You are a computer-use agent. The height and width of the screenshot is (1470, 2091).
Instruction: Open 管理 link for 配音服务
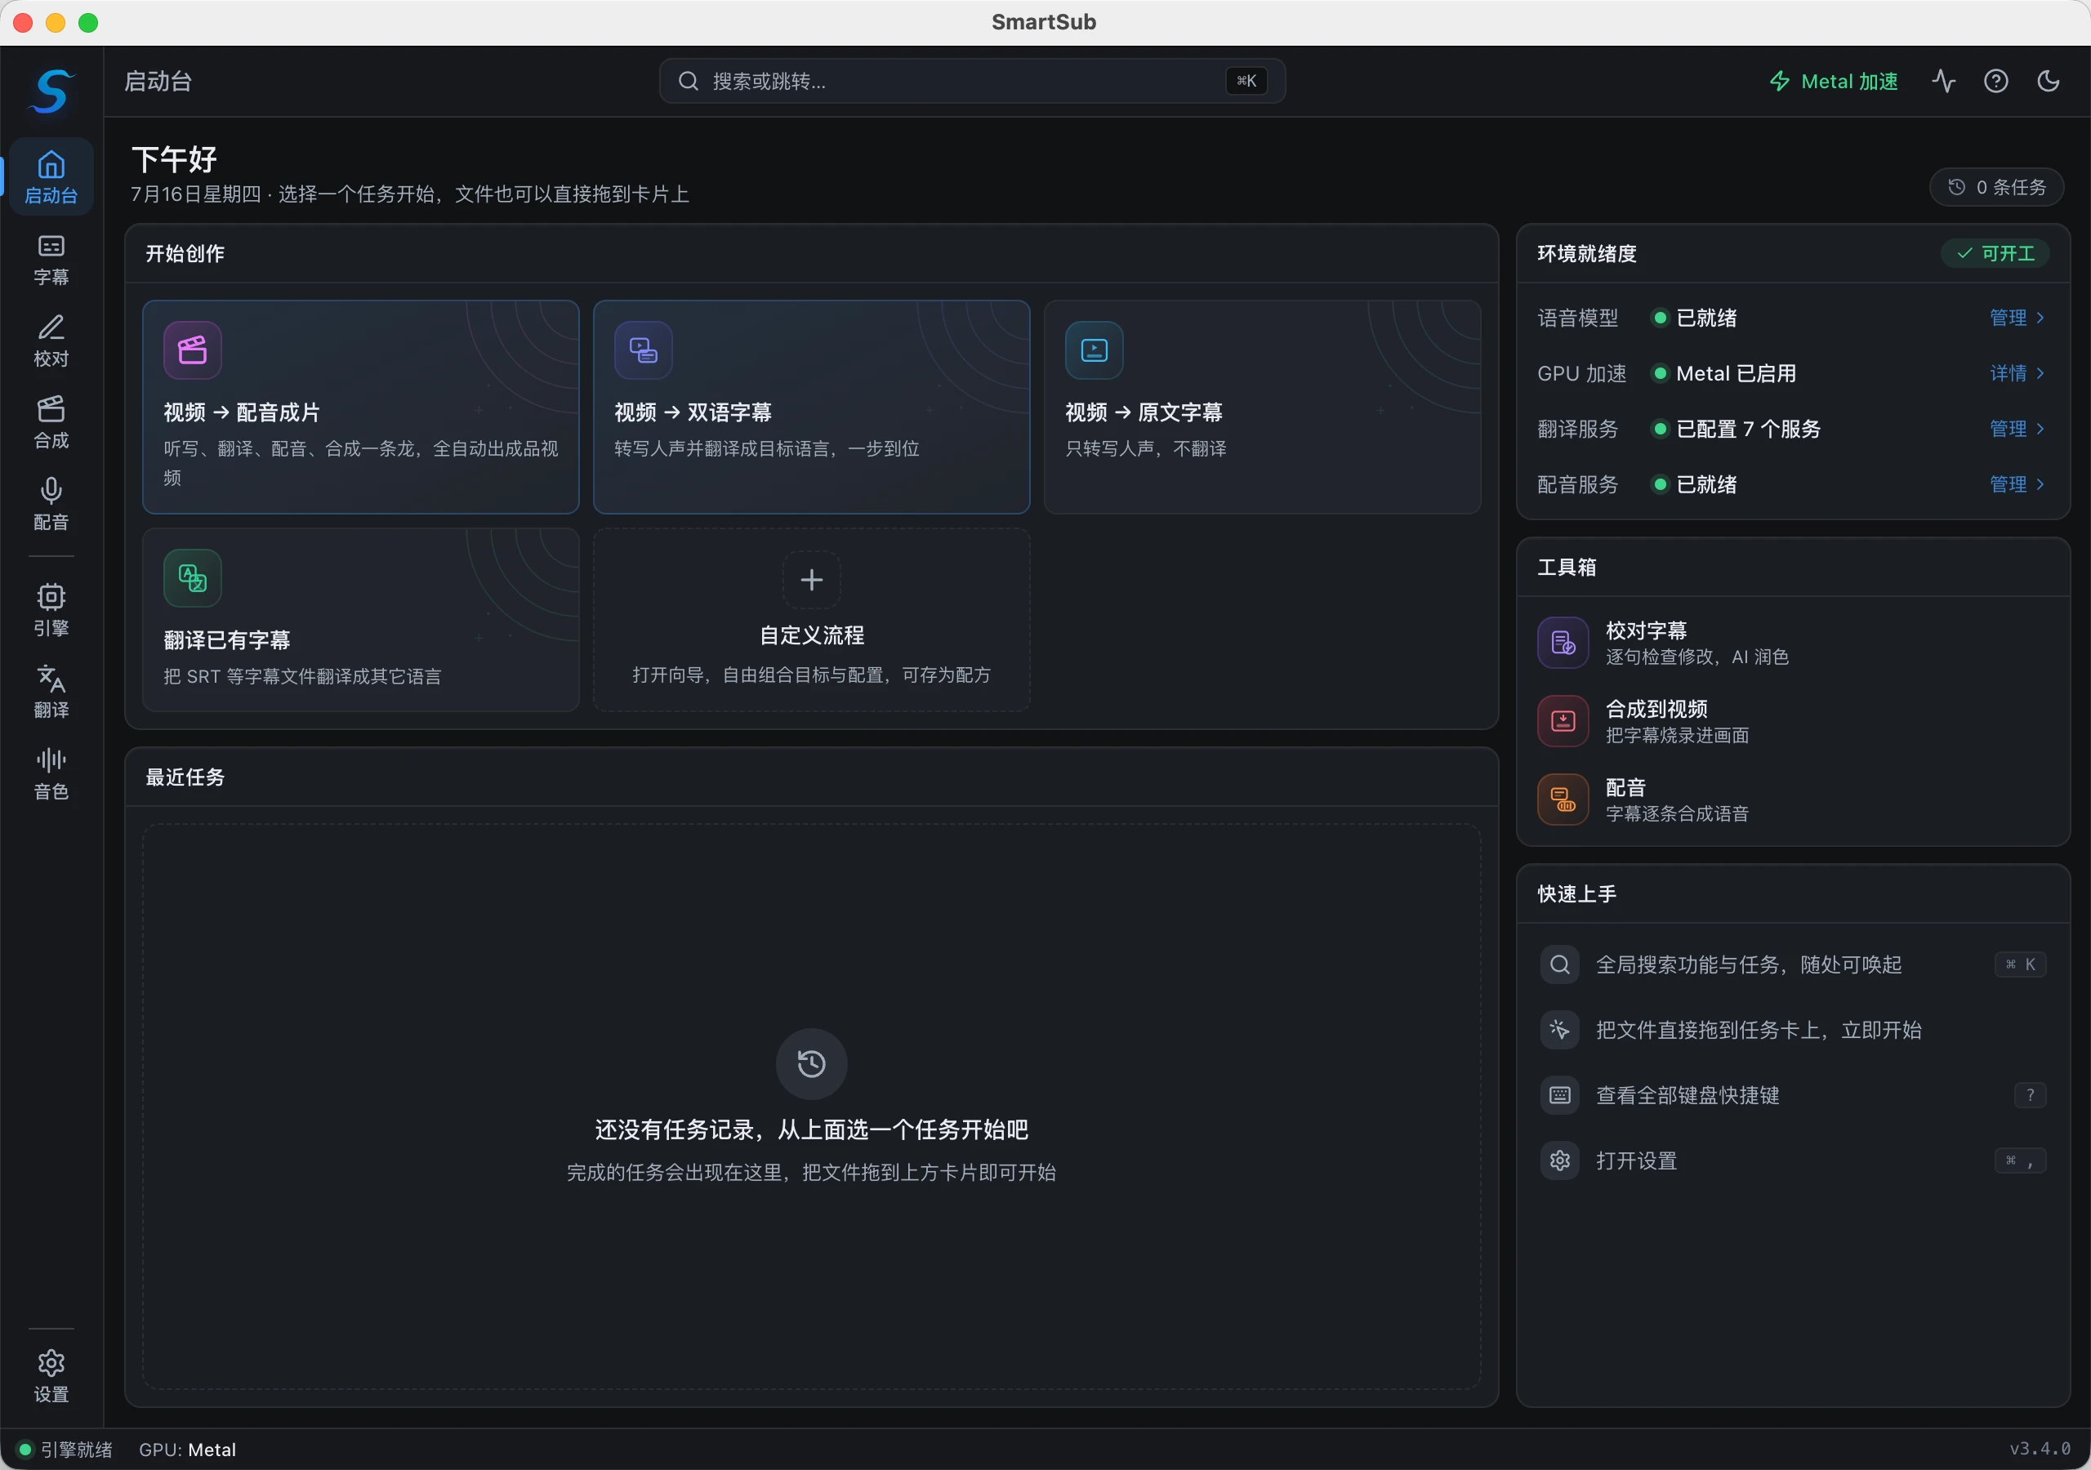[x=2007, y=484]
